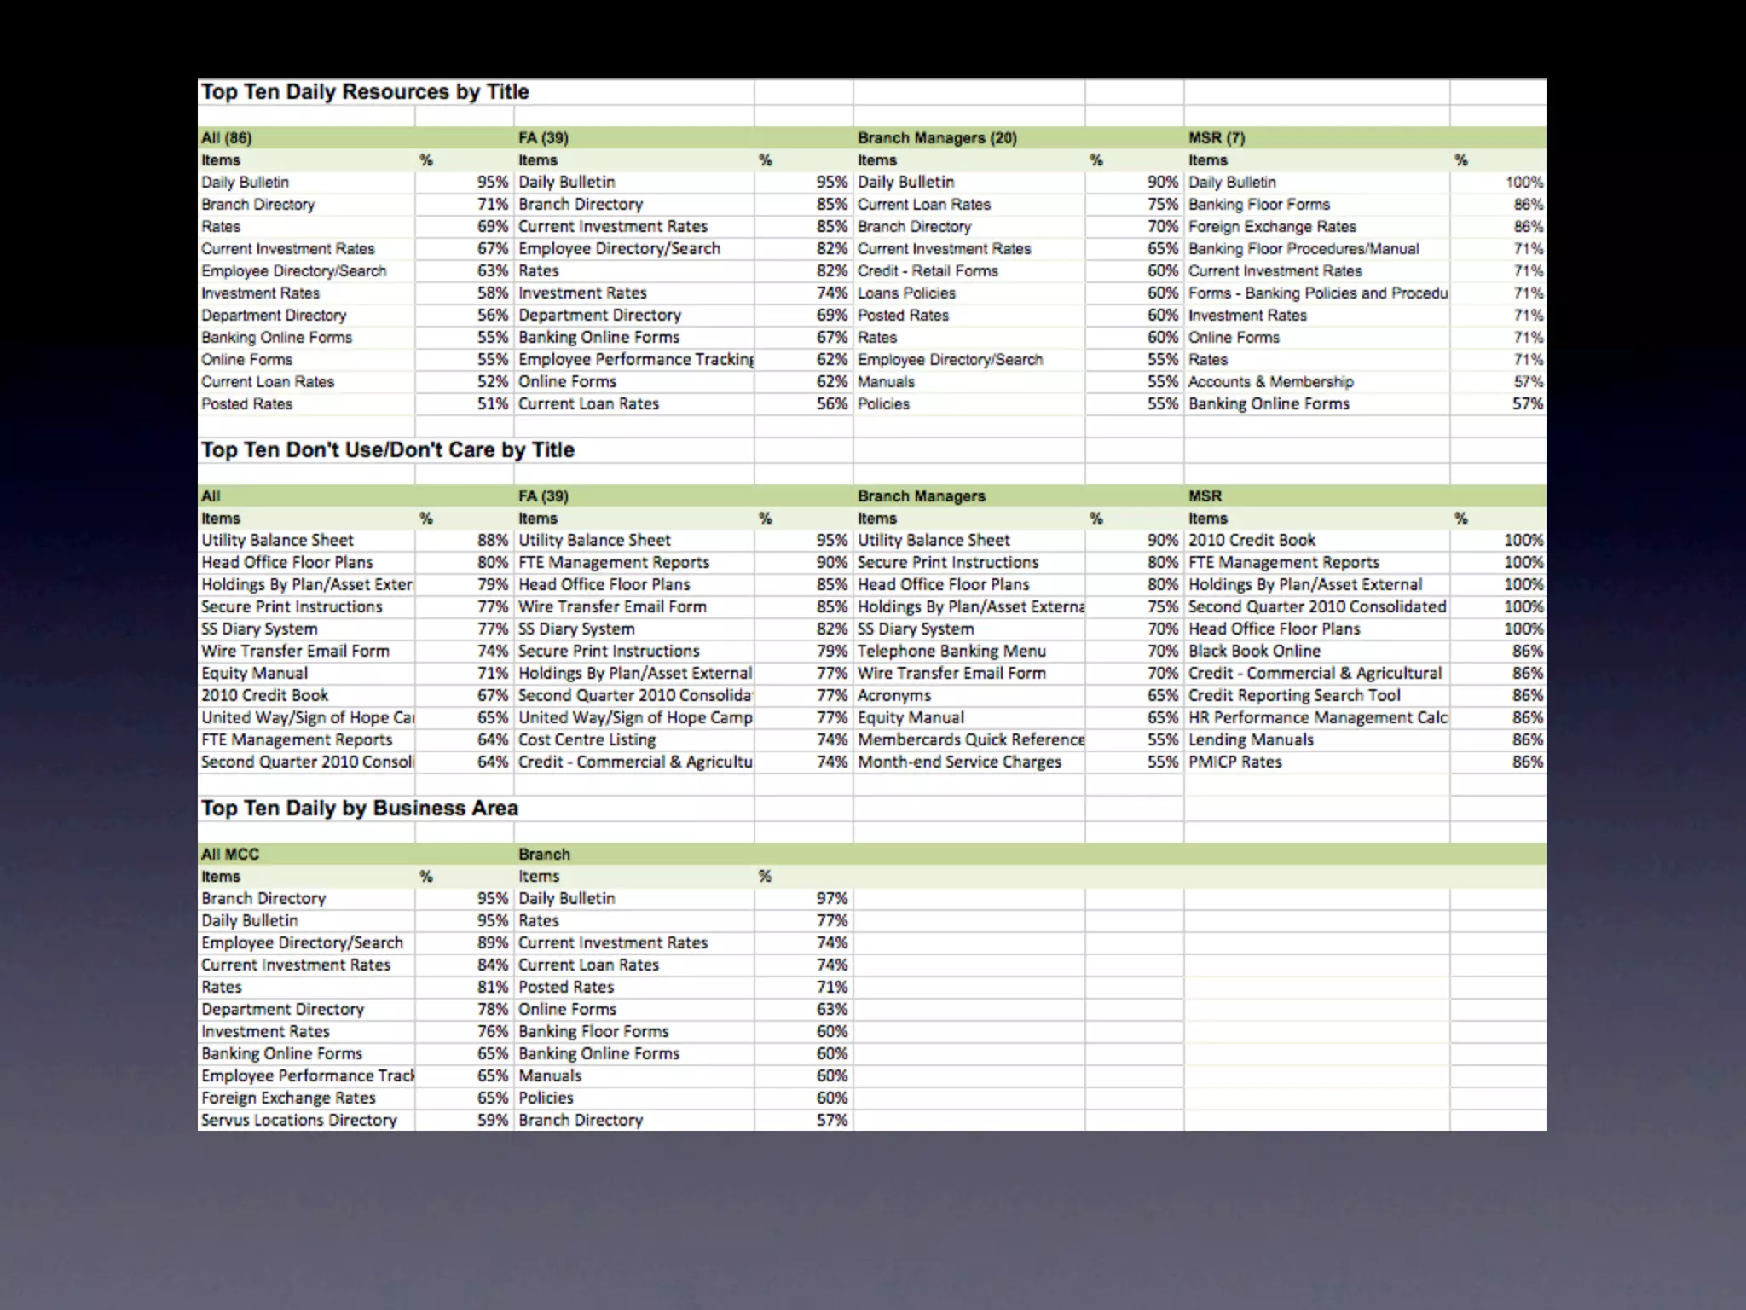1746x1310 pixels.
Task: Click 'Head Office Floor Plans' in All column
Action: click(287, 563)
